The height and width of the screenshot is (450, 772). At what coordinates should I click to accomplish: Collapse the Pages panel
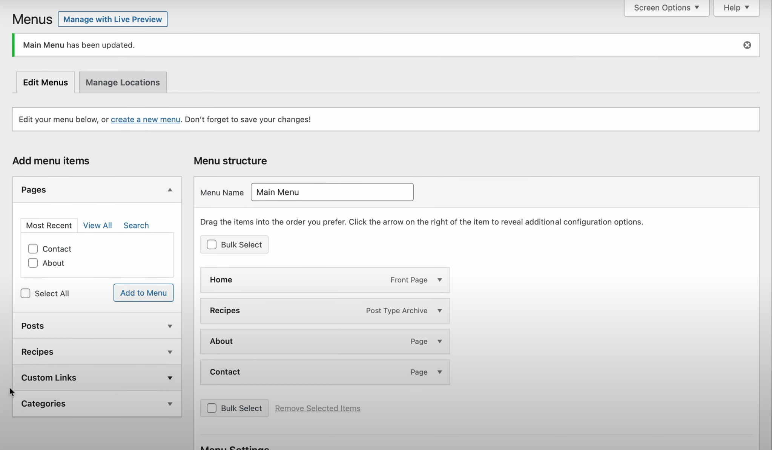click(170, 190)
